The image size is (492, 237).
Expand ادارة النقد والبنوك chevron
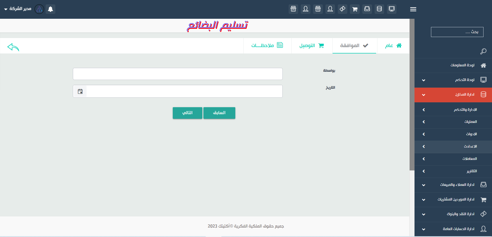424,214
